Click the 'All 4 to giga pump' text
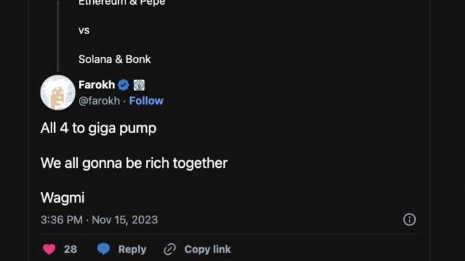 pos(99,128)
